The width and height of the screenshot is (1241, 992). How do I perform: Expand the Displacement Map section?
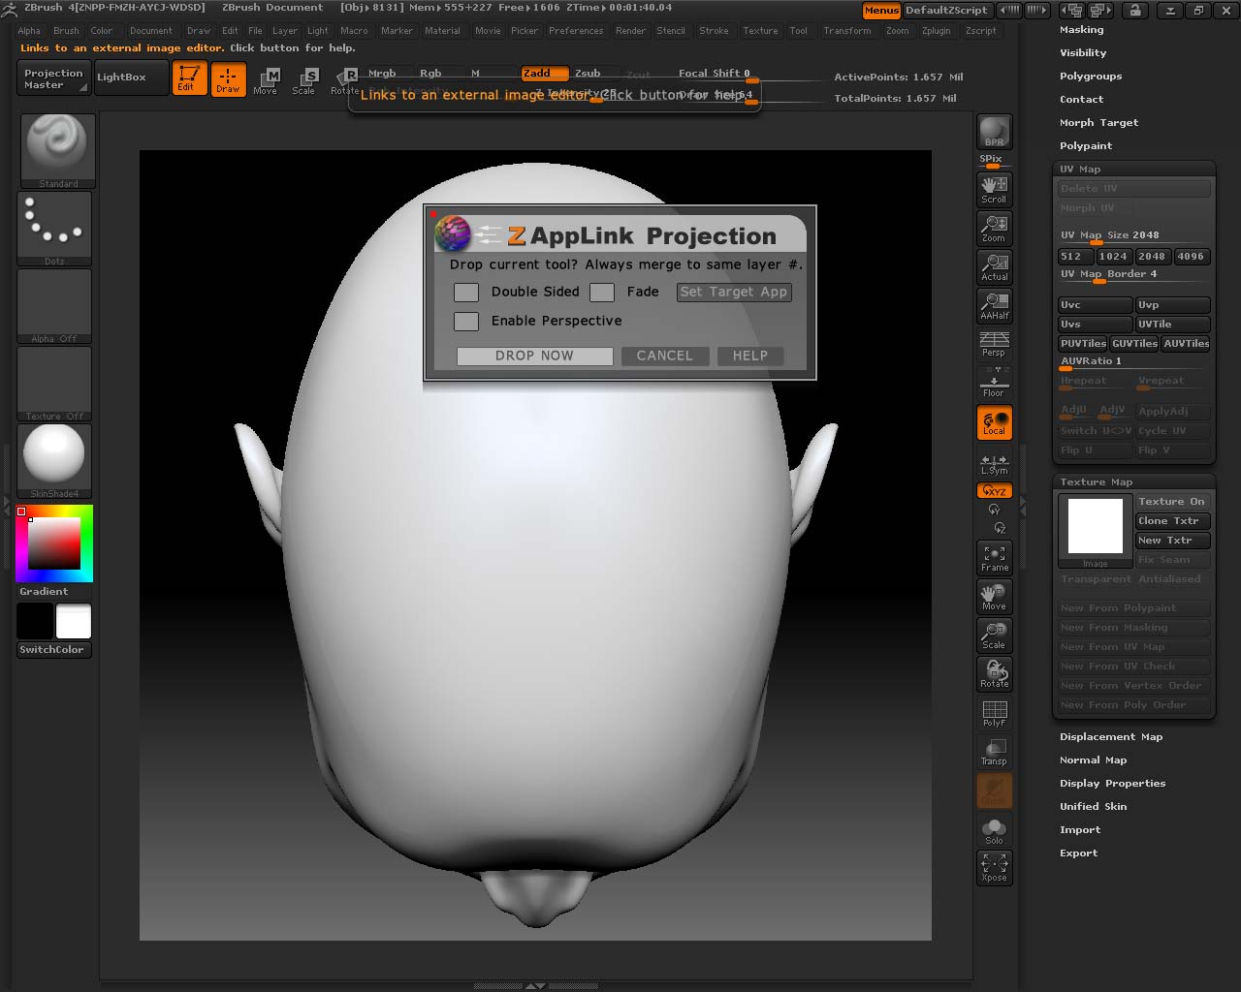pyautogui.click(x=1110, y=737)
